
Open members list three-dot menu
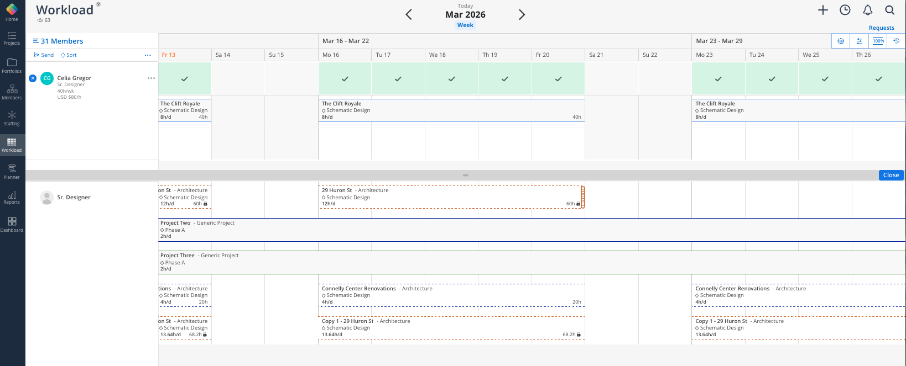tap(148, 55)
